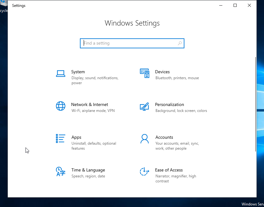This screenshot has height=207, width=264.
Task: Choose the Apps category title
Action: click(x=76, y=137)
